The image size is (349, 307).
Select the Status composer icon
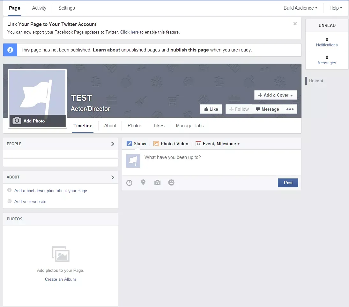pyautogui.click(x=129, y=144)
